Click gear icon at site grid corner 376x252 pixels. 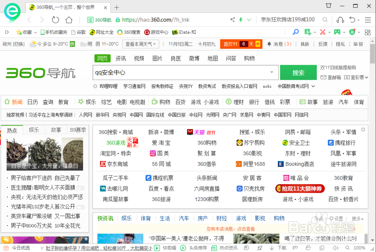363,129
